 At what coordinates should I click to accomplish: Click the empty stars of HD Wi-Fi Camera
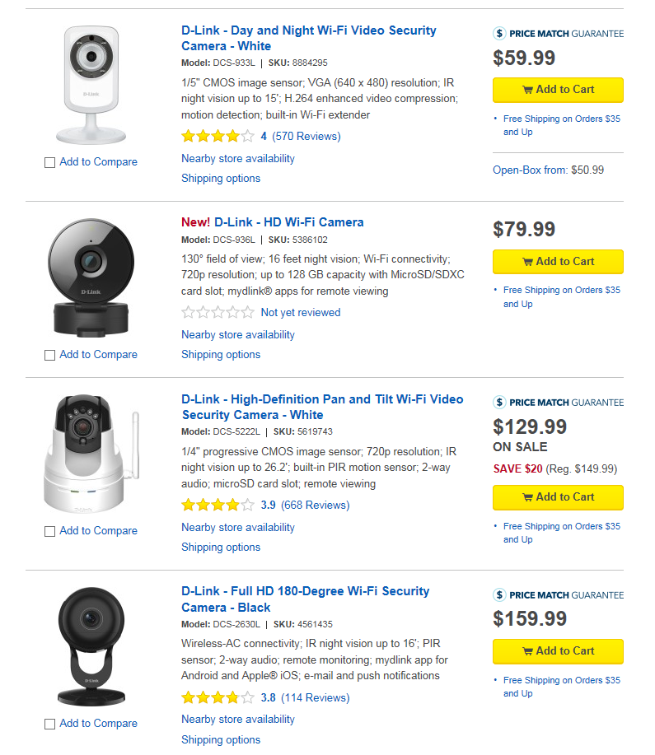click(x=218, y=313)
